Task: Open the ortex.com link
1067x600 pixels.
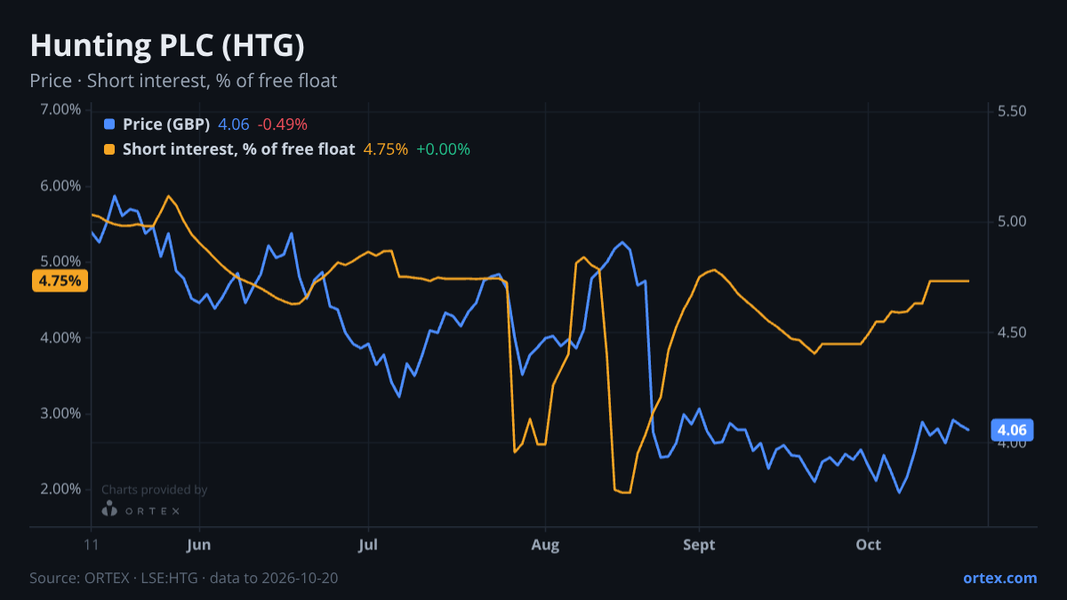Action: pyautogui.click(x=1000, y=578)
